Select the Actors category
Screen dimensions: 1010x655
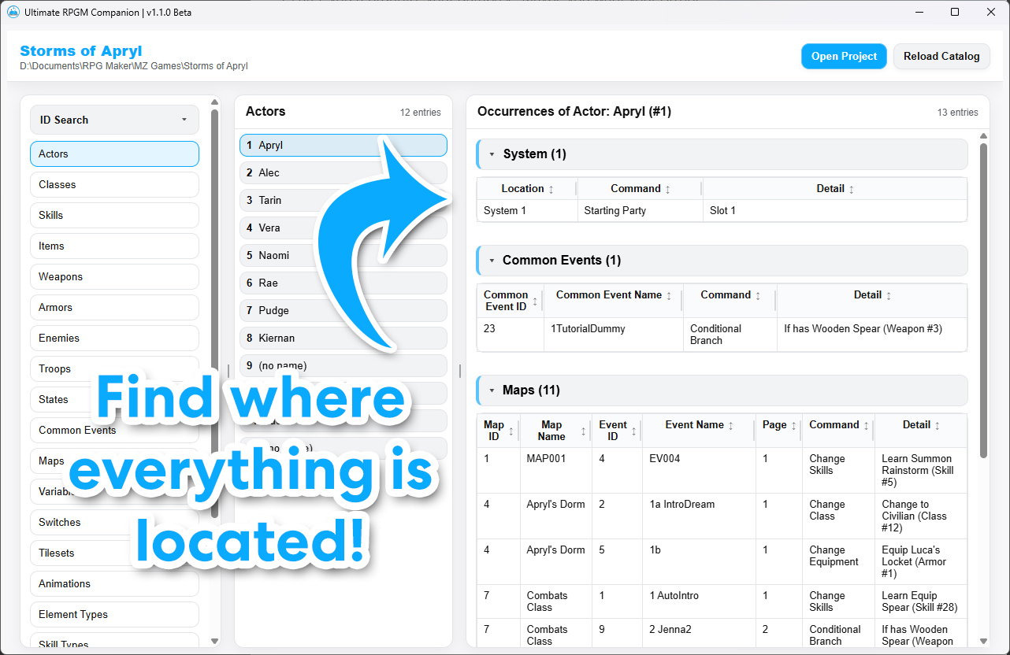(114, 154)
